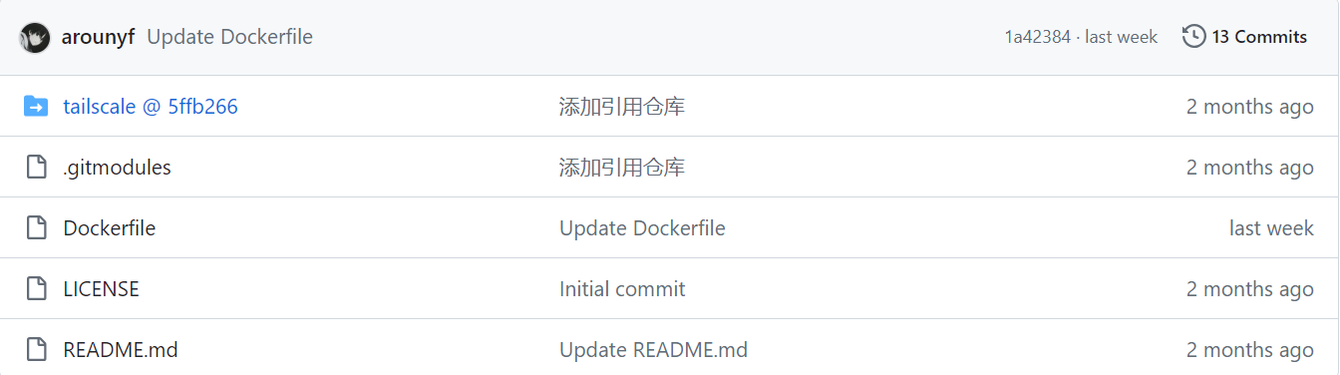Click the .gitmodules file icon
The width and height of the screenshot is (1340, 375).
36,168
